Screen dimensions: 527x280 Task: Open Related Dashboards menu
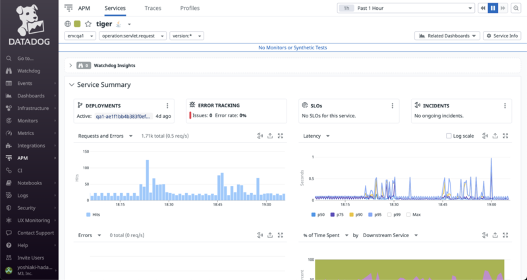tap(447, 36)
